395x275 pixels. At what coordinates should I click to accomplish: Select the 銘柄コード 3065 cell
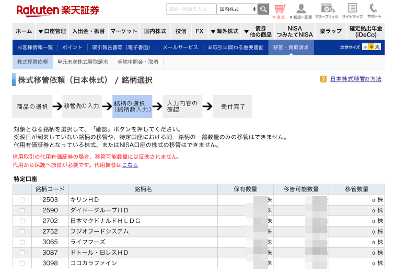point(50,242)
